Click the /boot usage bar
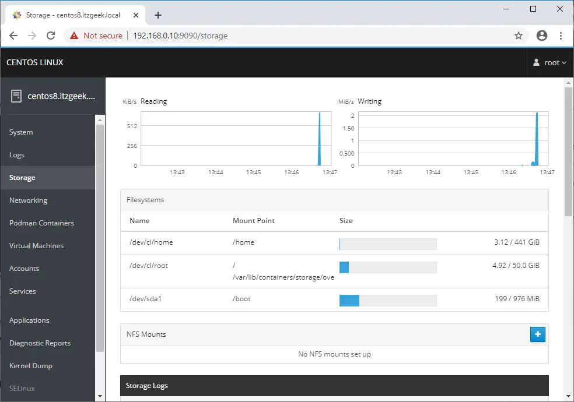 coord(388,301)
